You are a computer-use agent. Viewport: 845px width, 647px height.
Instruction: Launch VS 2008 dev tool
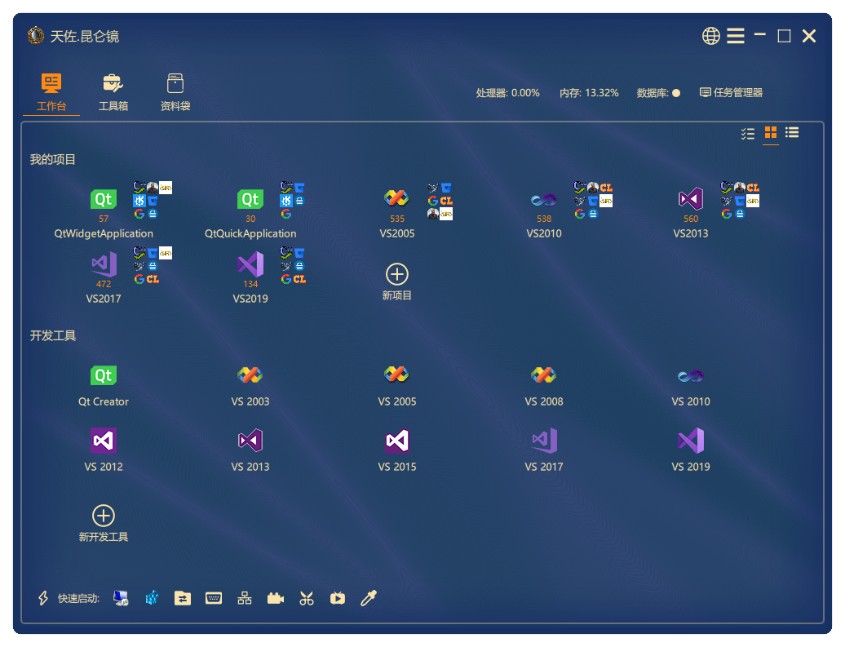tap(544, 385)
